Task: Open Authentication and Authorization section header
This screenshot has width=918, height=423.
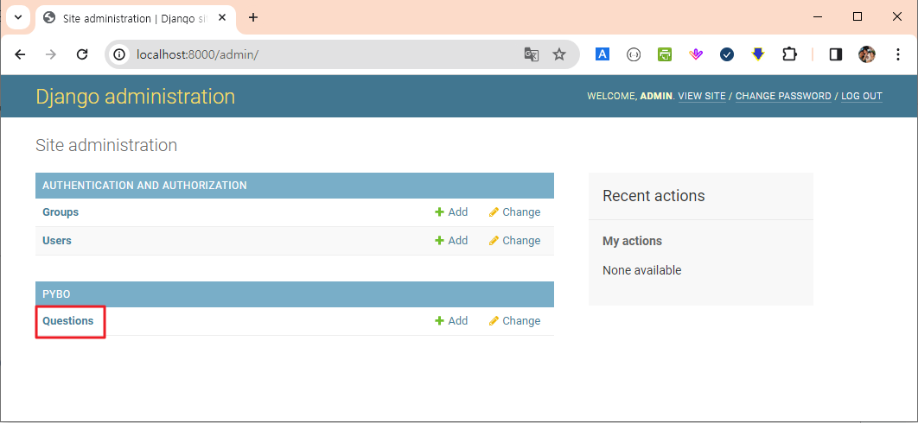Action: pos(144,186)
